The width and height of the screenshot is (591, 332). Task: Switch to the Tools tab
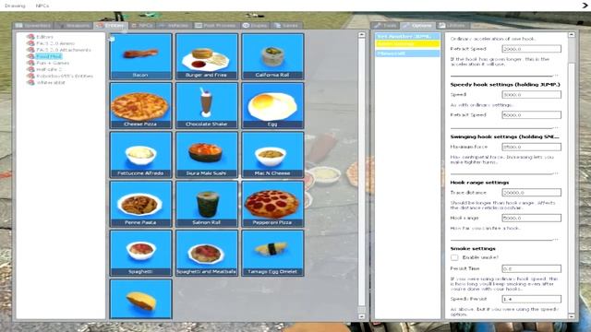pyautogui.click(x=385, y=25)
